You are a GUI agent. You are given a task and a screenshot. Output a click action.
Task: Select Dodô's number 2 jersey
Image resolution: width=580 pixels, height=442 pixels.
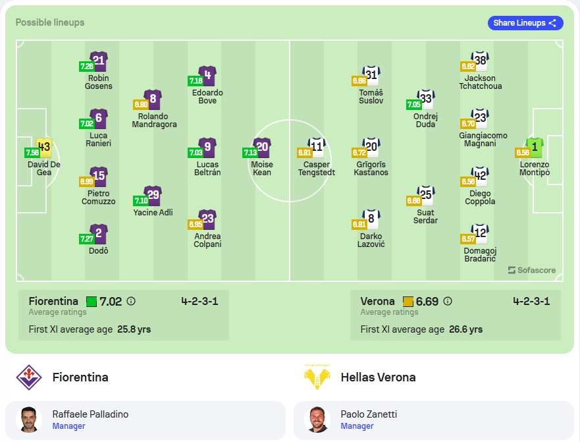[x=98, y=234]
